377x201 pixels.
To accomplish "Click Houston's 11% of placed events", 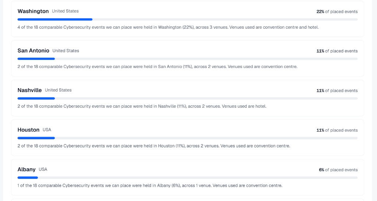I will 337,130.
